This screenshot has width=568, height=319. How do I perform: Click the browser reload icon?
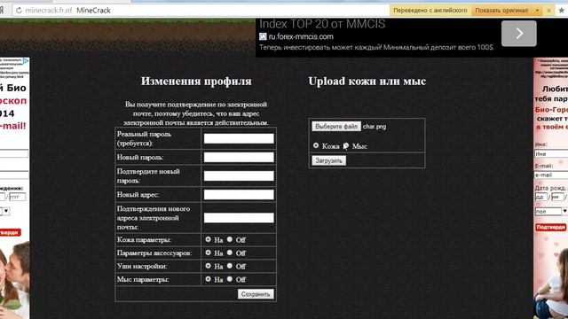point(19,11)
